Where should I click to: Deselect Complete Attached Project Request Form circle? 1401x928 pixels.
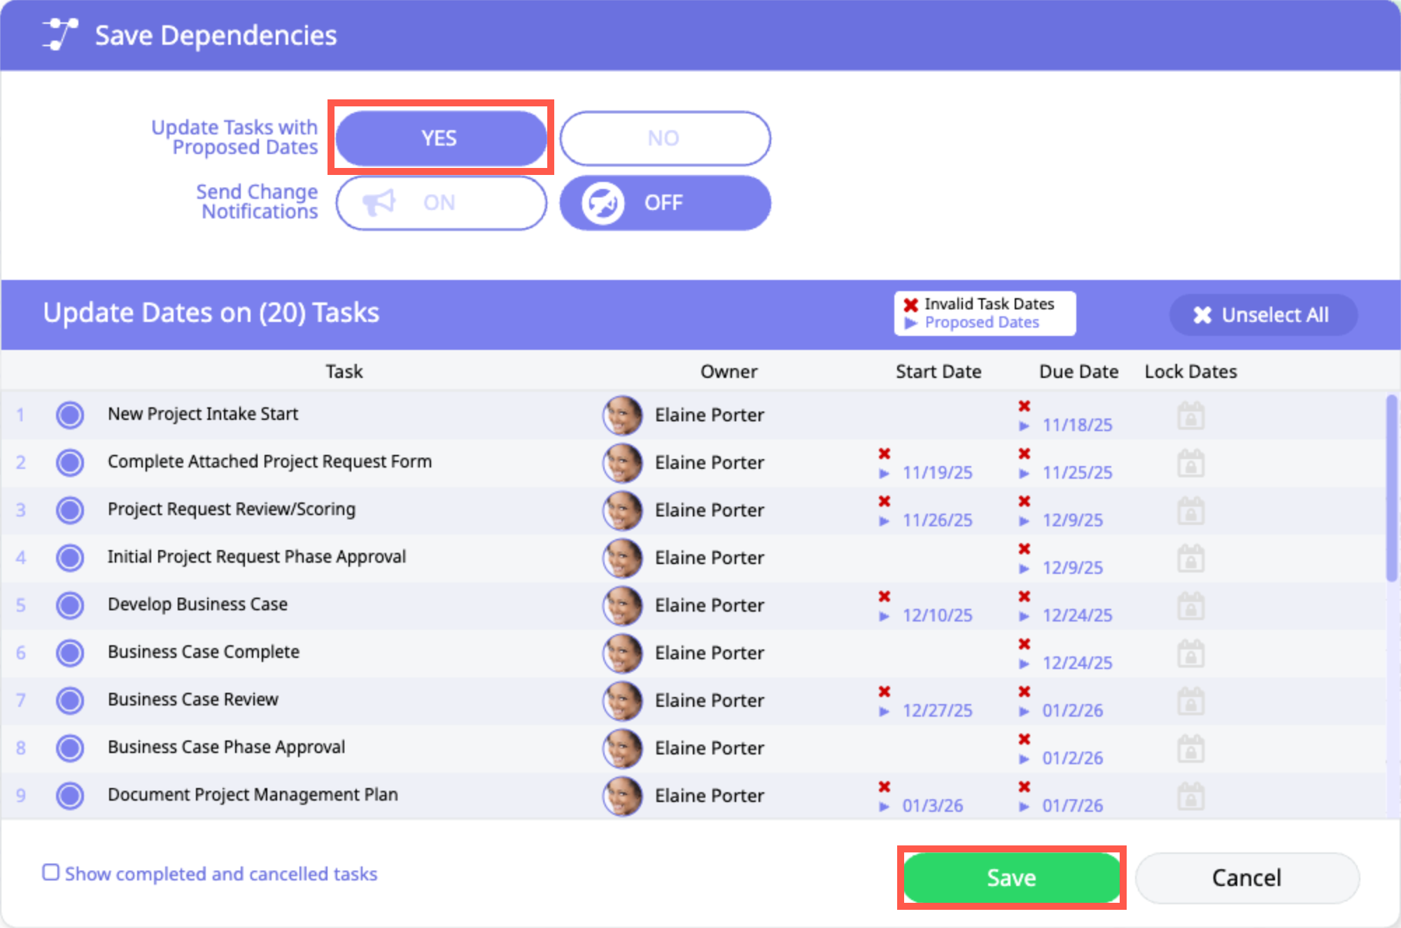[x=70, y=463]
